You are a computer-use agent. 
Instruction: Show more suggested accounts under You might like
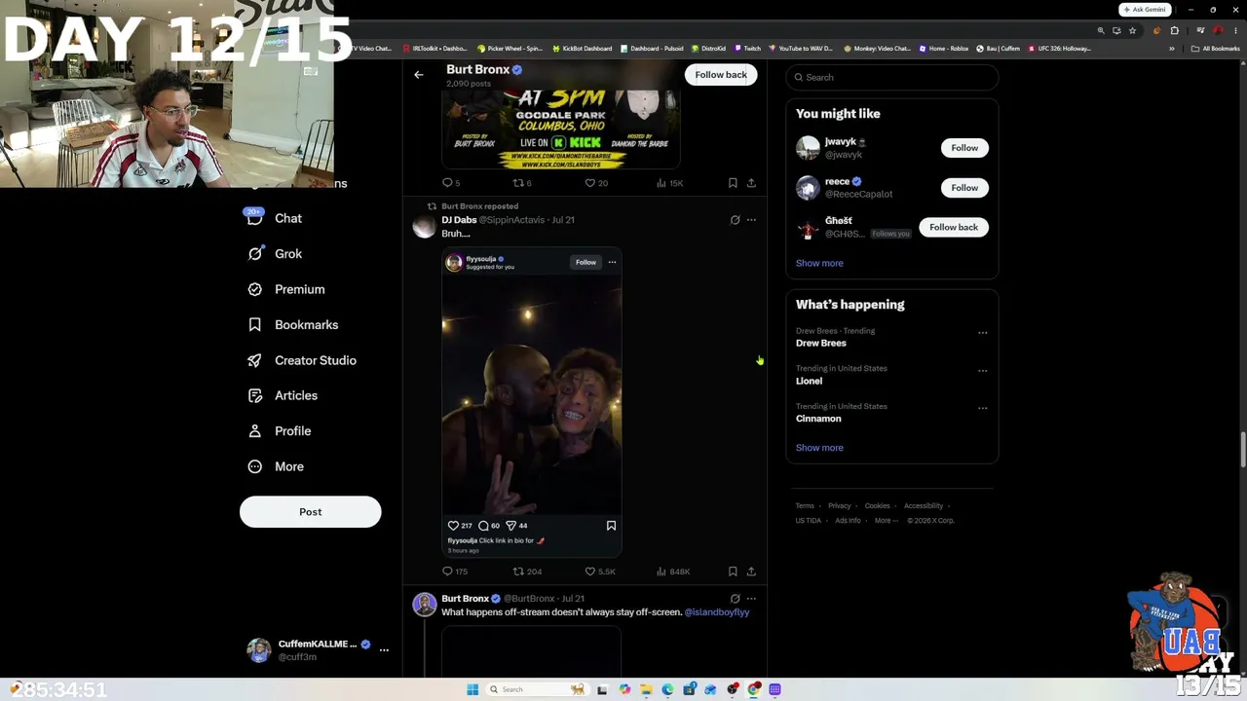click(x=819, y=263)
